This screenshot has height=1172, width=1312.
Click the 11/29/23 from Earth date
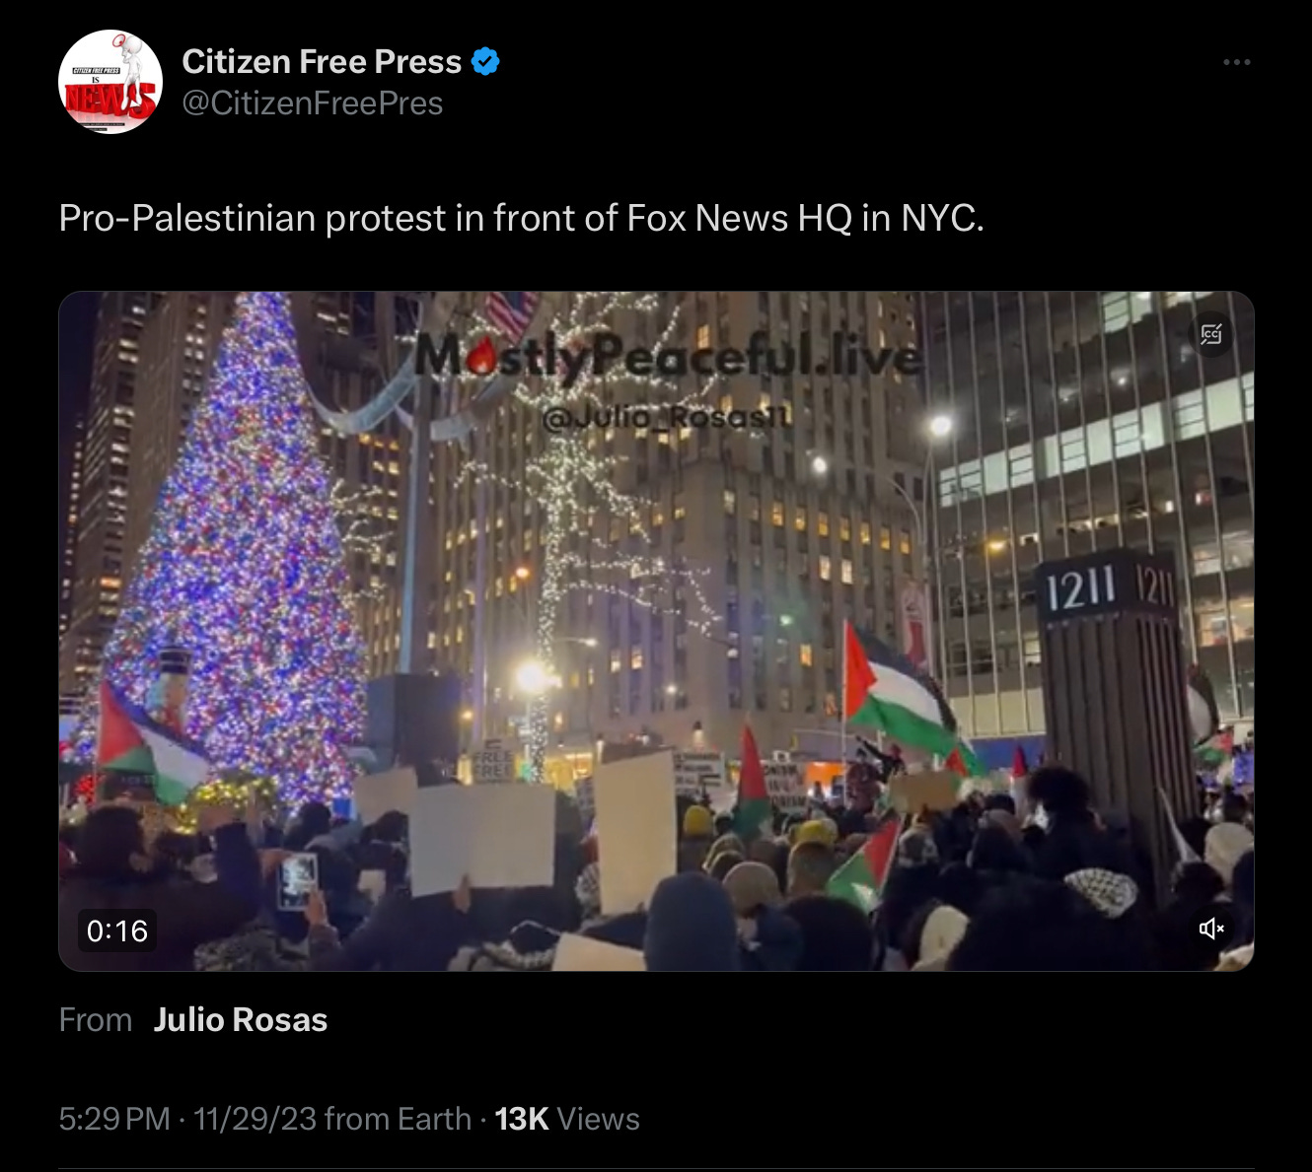332,1119
